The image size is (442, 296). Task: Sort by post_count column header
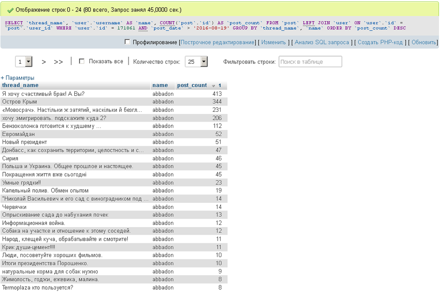pyautogui.click(x=192, y=85)
